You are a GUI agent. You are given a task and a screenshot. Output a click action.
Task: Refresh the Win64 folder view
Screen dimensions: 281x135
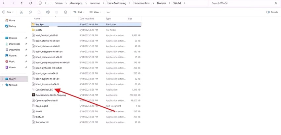click(30, 3)
